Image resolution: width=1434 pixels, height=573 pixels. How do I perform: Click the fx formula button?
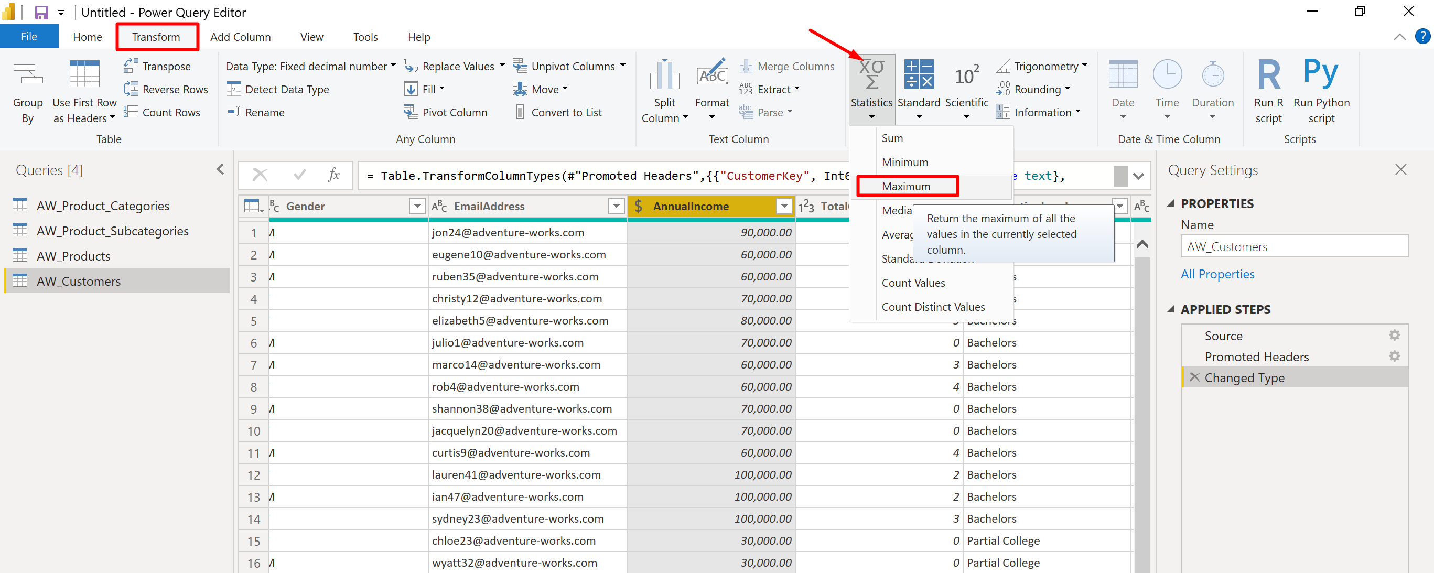(333, 176)
